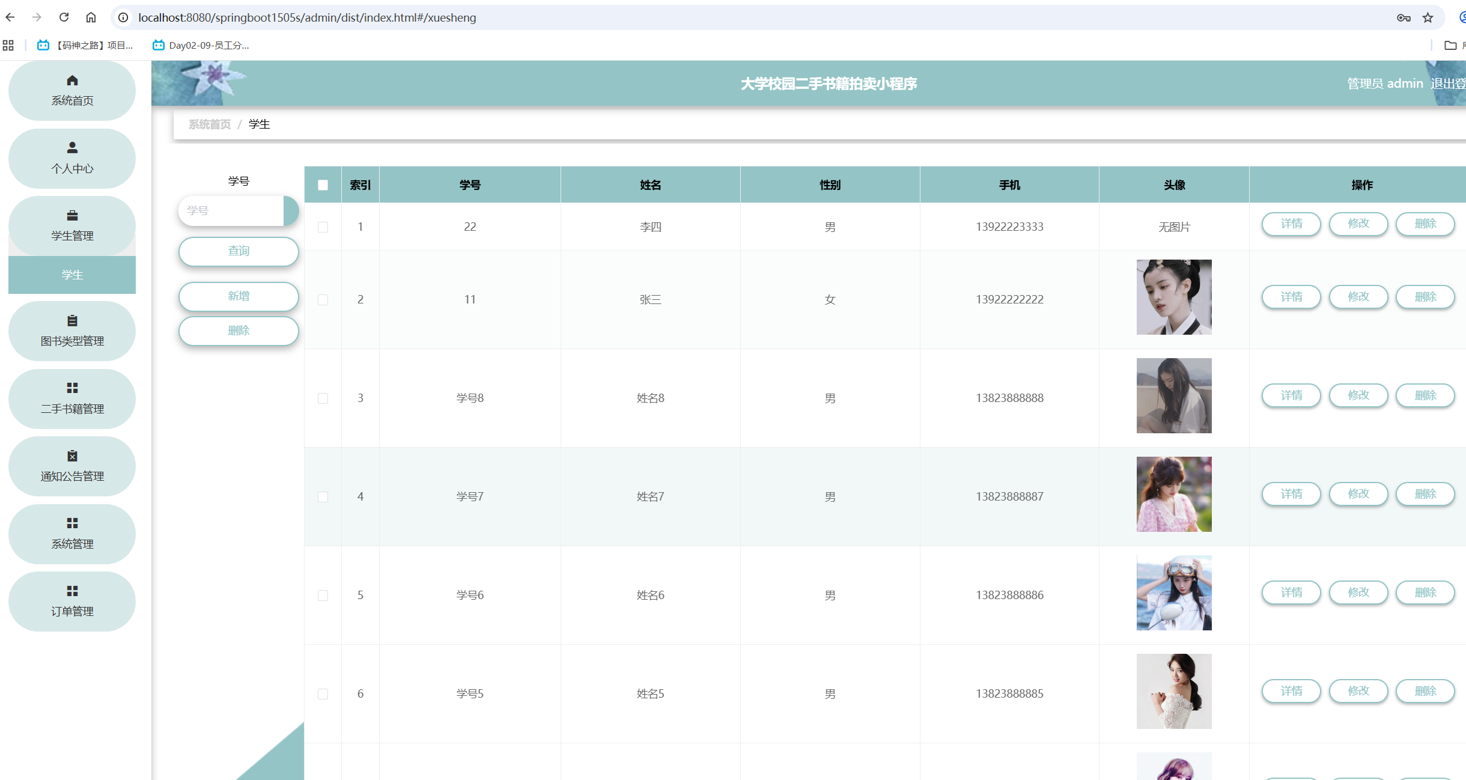
Task: Click the grid icon for 订单管理
Action: (x=72, y=591)
